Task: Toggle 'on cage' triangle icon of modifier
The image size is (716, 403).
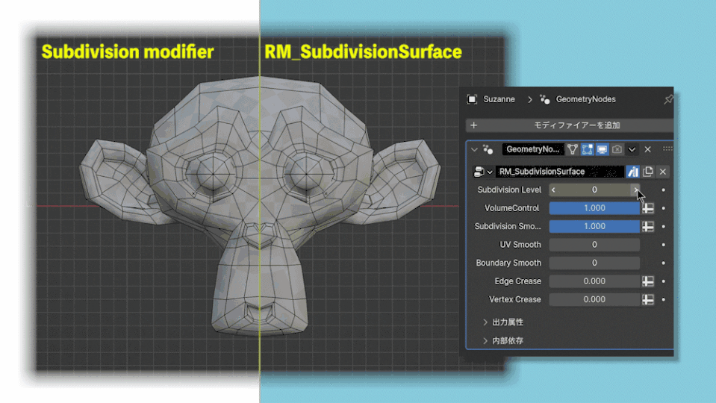Action: point(572,149)
